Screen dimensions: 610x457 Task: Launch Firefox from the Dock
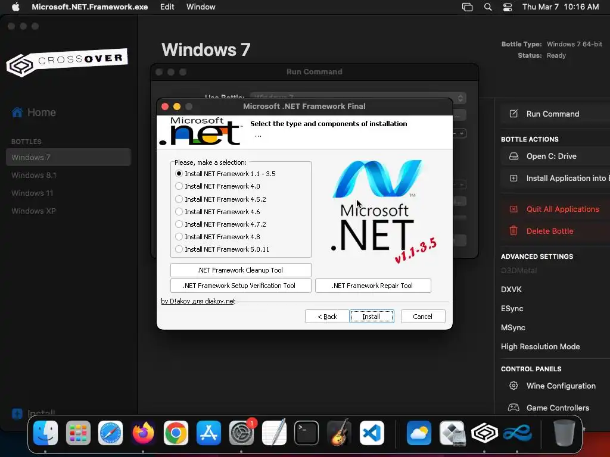coord(143,433)
